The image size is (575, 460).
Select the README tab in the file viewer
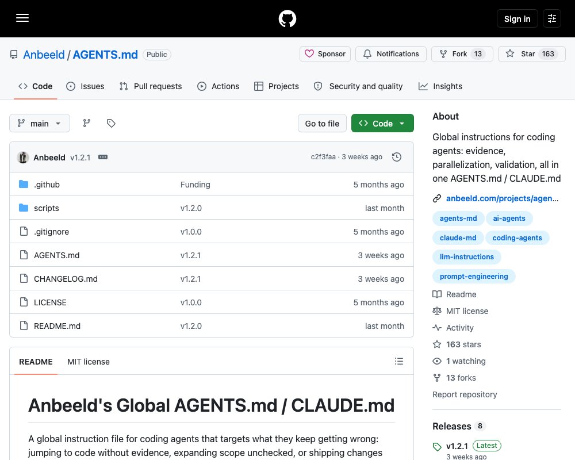tap(36, 362)
